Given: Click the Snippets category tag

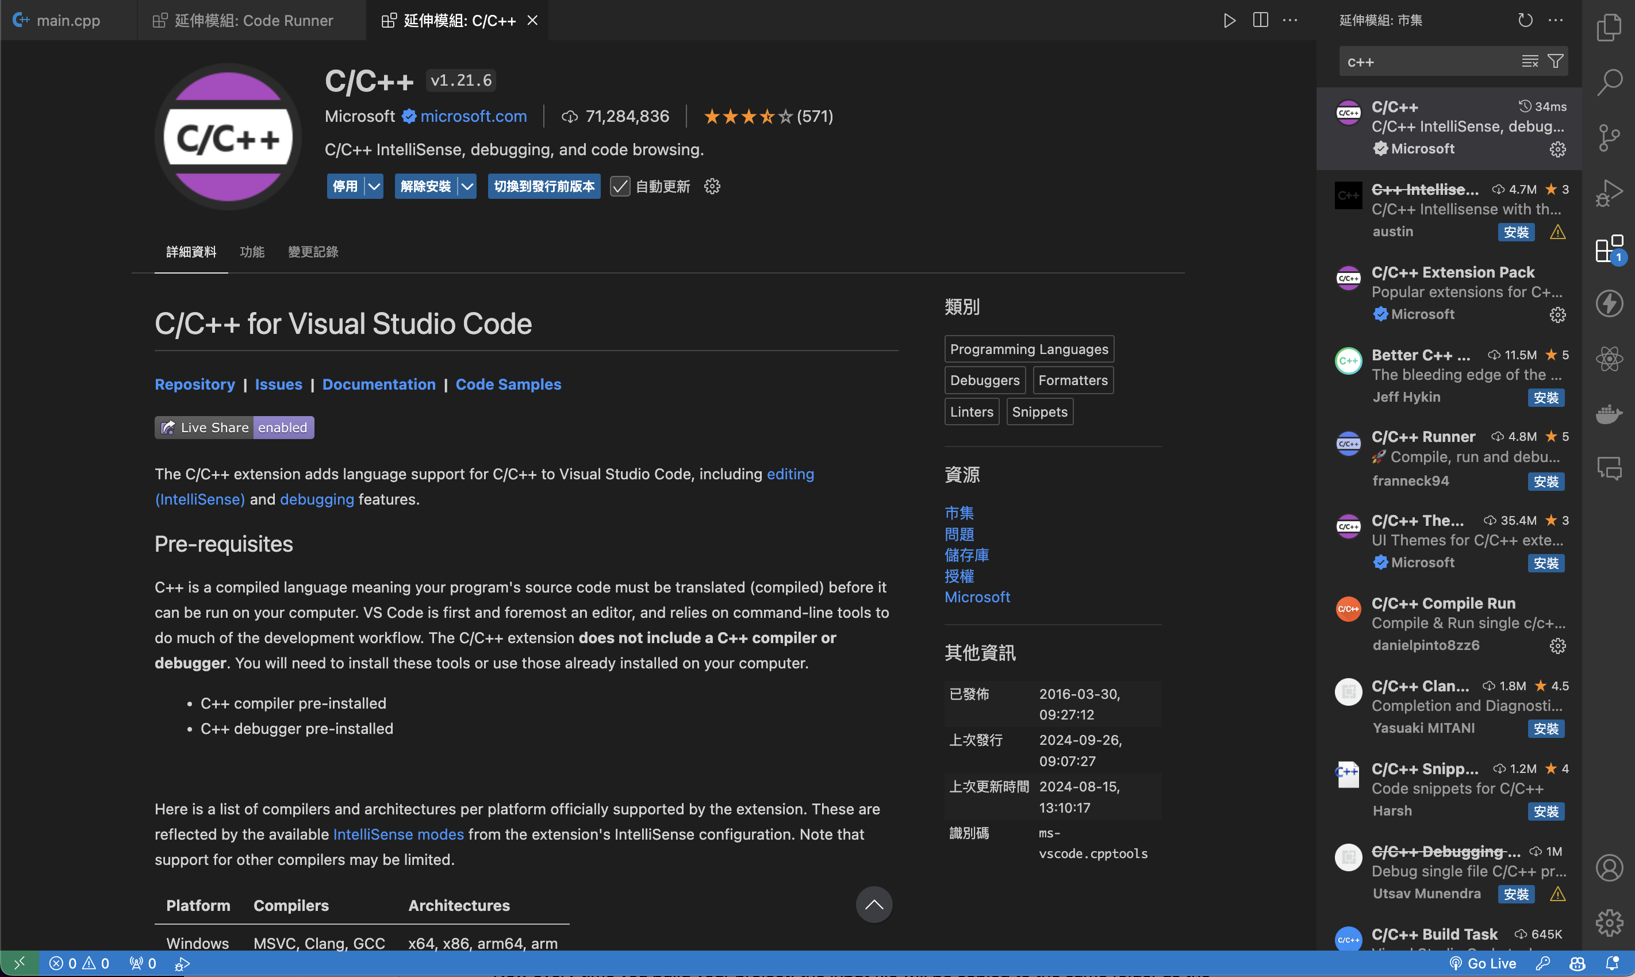Looking at the screenshot, I should pyautogui.click(x=1040, y=411).
